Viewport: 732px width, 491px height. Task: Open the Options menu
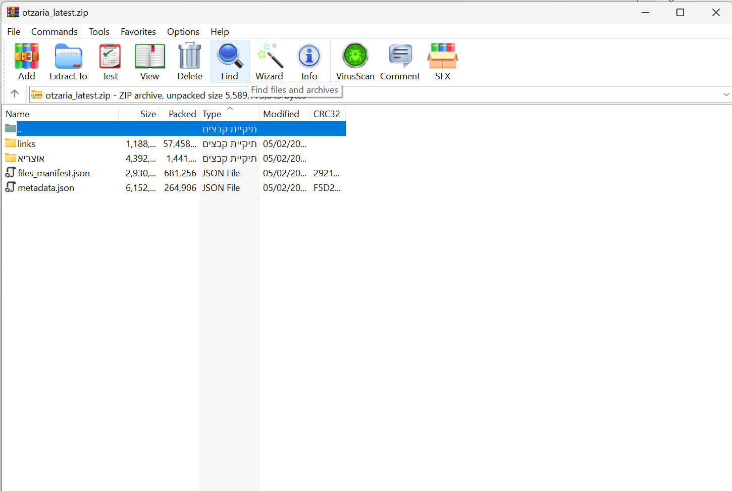(x=183, y=32)
